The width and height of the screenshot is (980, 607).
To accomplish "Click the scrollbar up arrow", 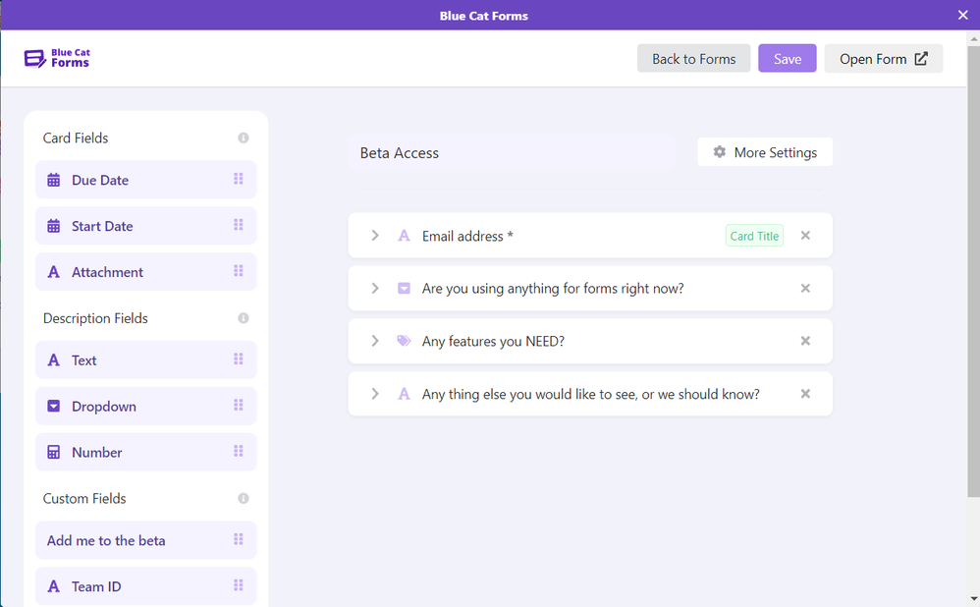I will [974, 37].
